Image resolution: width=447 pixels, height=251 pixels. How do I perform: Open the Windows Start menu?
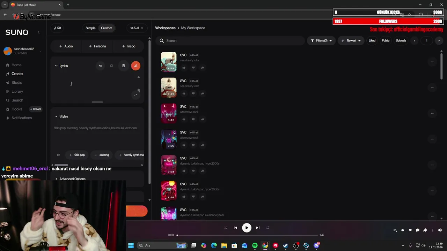(131, 245)
